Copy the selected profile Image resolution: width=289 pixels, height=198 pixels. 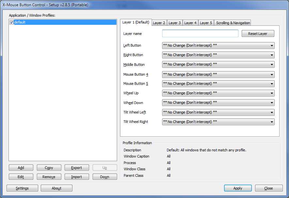(49, 168)
